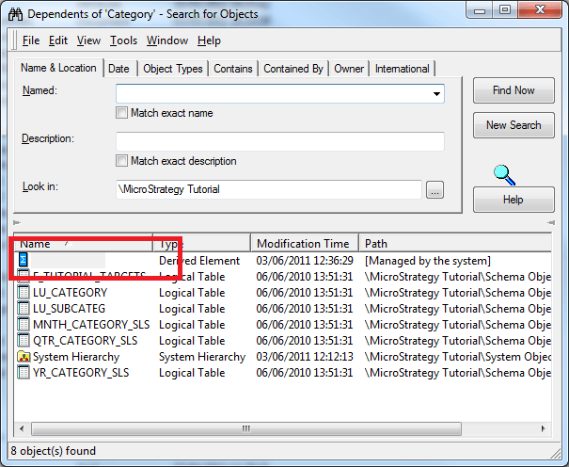
Task: Sort results by Name column header
Action: pyautogui.click(x=83, y=244)
